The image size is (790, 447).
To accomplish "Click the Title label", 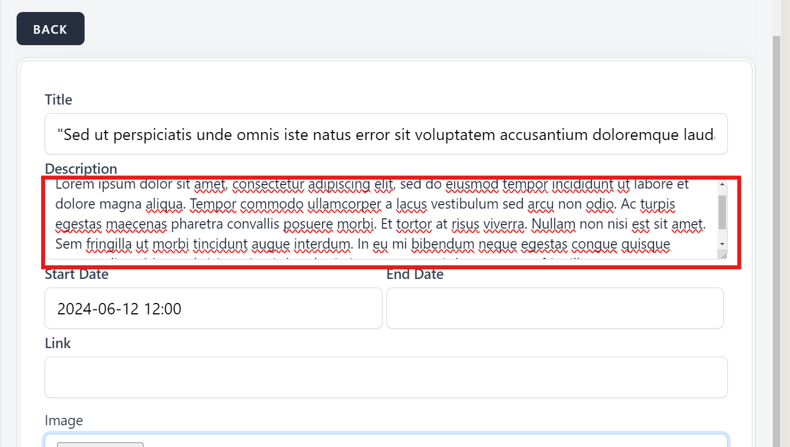I will tap(58, 100).
